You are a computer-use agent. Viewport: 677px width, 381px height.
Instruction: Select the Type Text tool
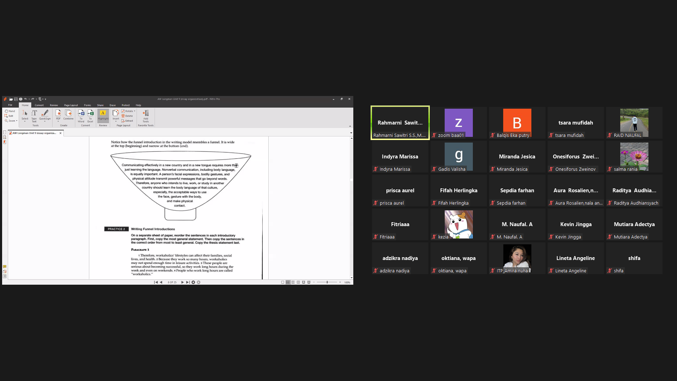click(34, 116)
